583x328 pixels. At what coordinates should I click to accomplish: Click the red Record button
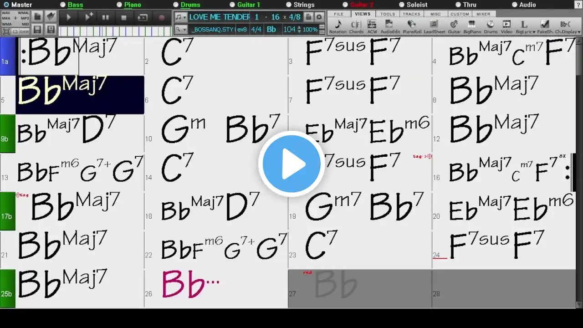161,18
